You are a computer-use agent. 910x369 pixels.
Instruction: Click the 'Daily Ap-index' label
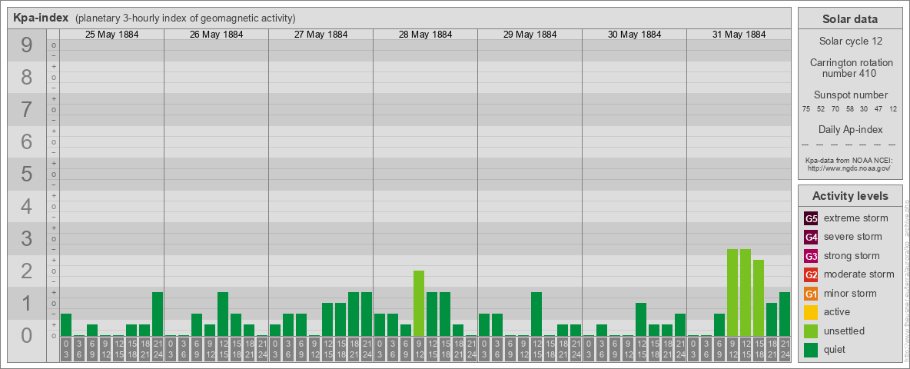click(x=850, y=129)
